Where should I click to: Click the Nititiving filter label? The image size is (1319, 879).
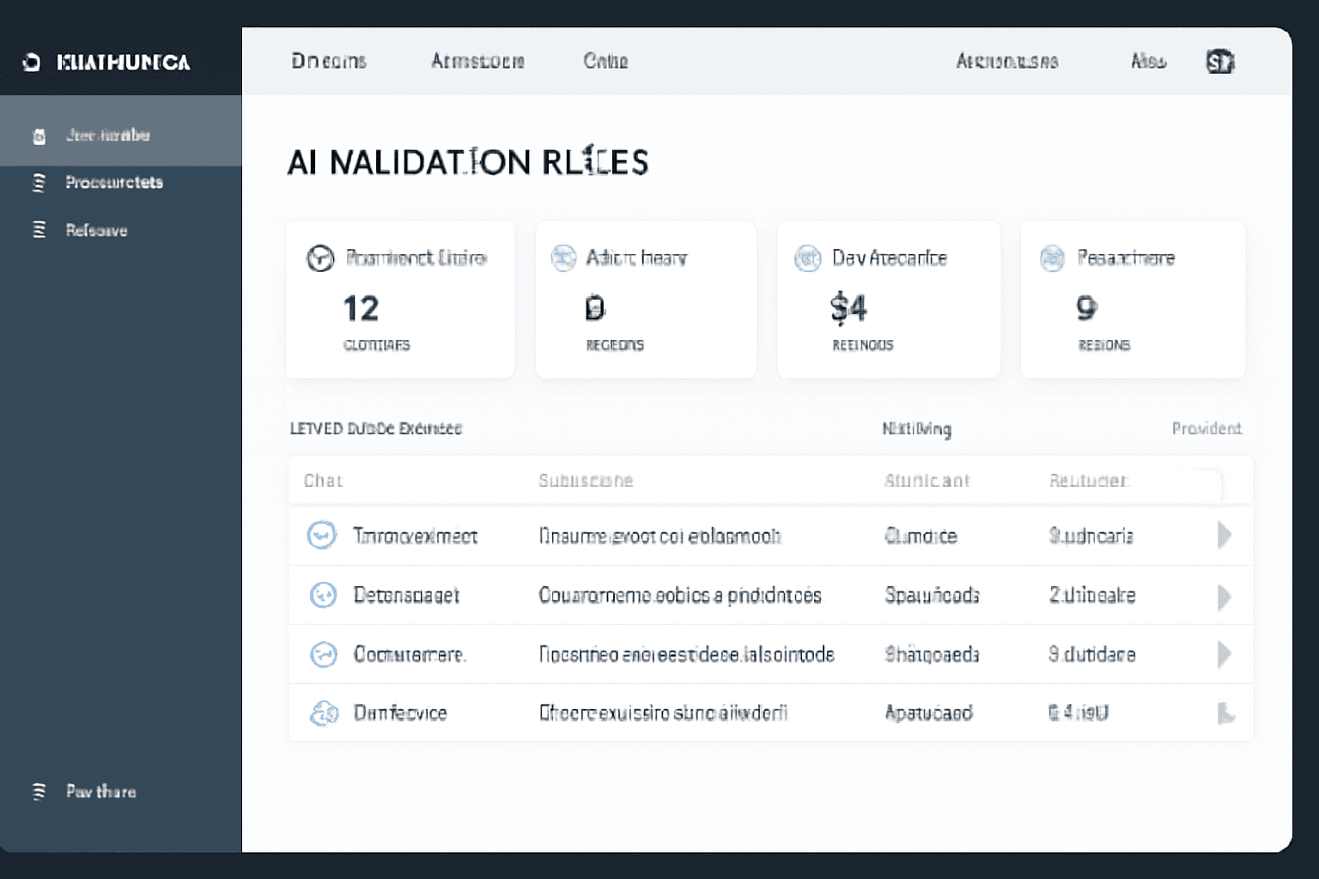(x=916, y=428)
